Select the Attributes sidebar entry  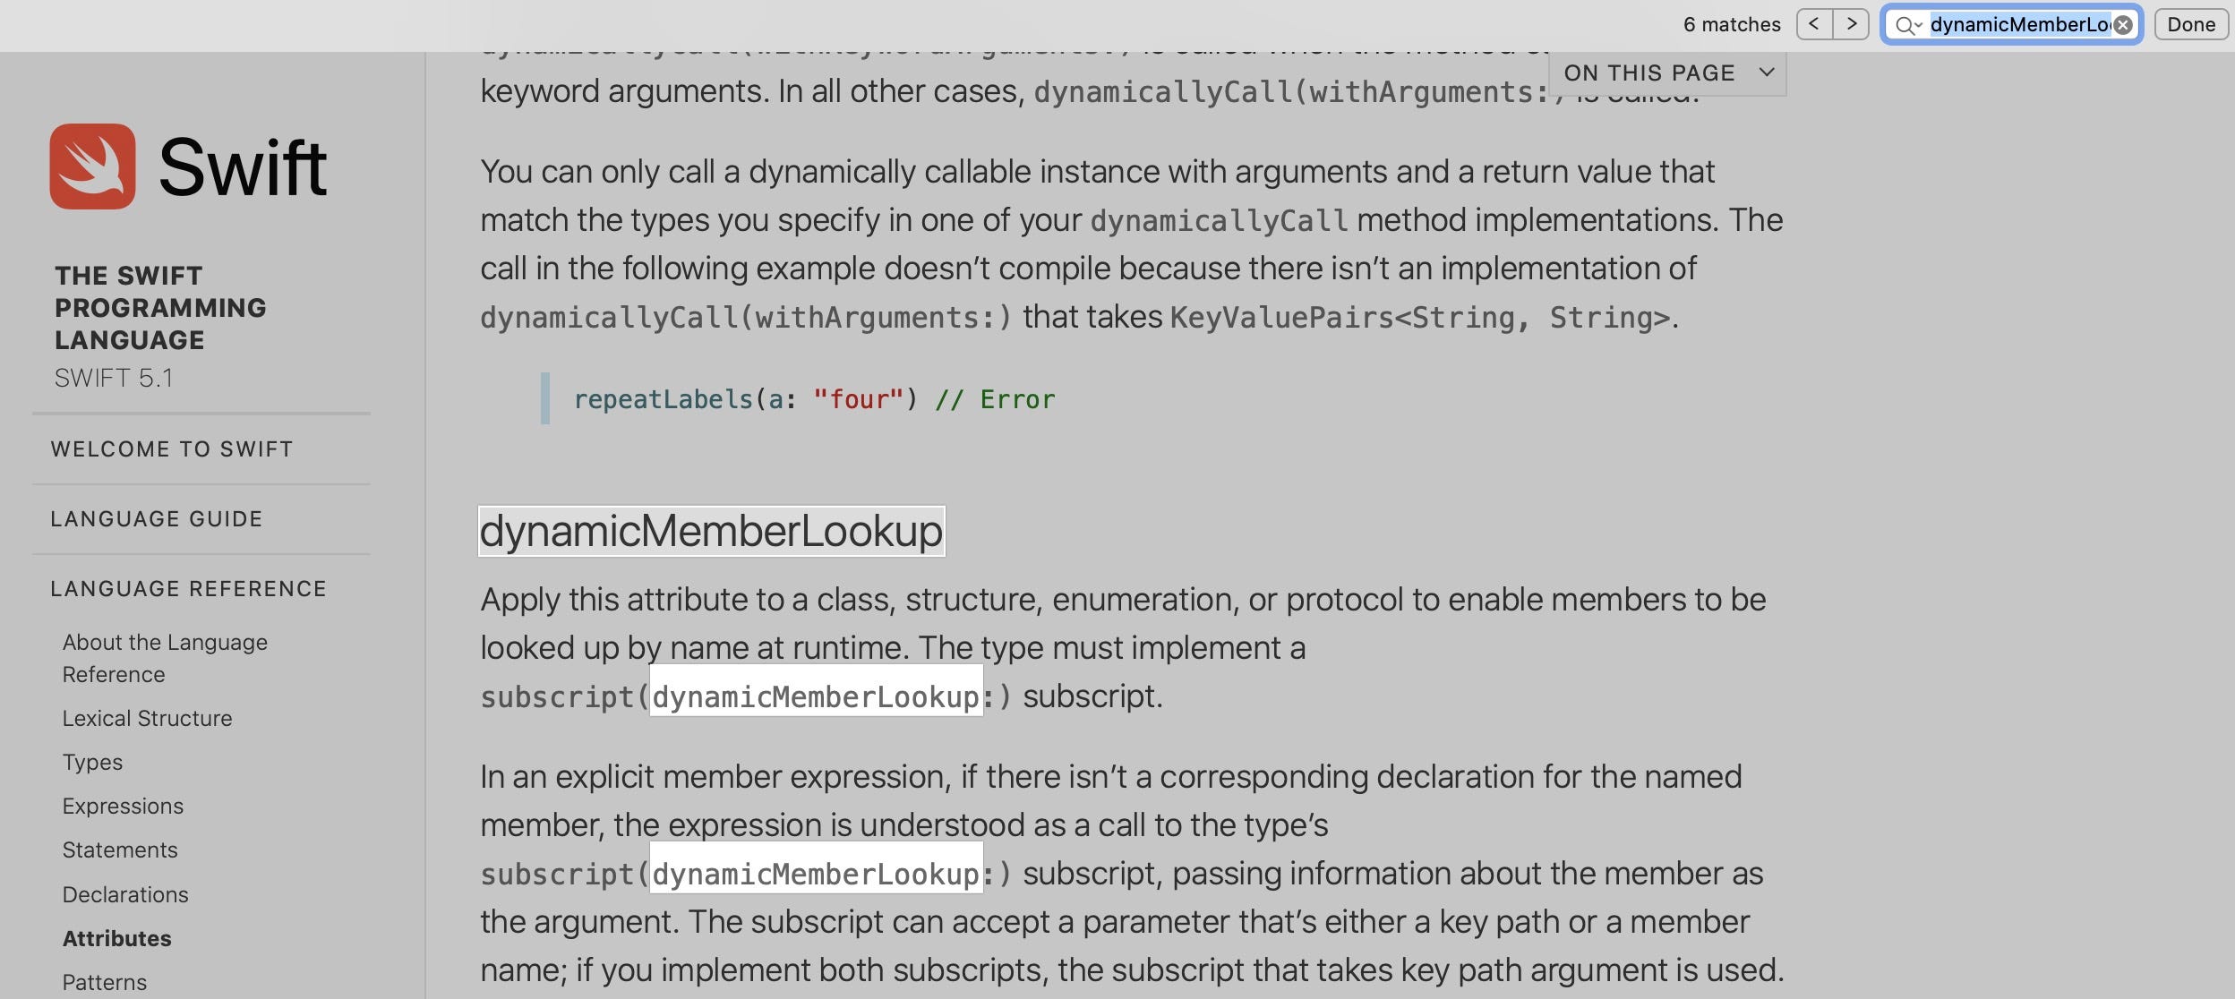(117, 938)
